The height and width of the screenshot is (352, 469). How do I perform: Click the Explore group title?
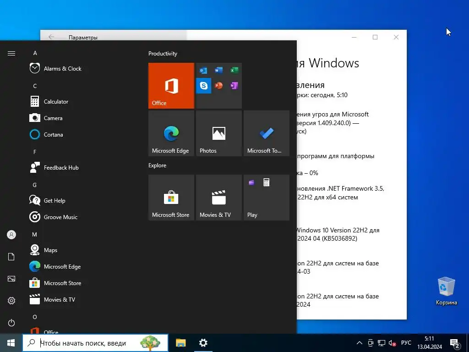pos(158,165)
